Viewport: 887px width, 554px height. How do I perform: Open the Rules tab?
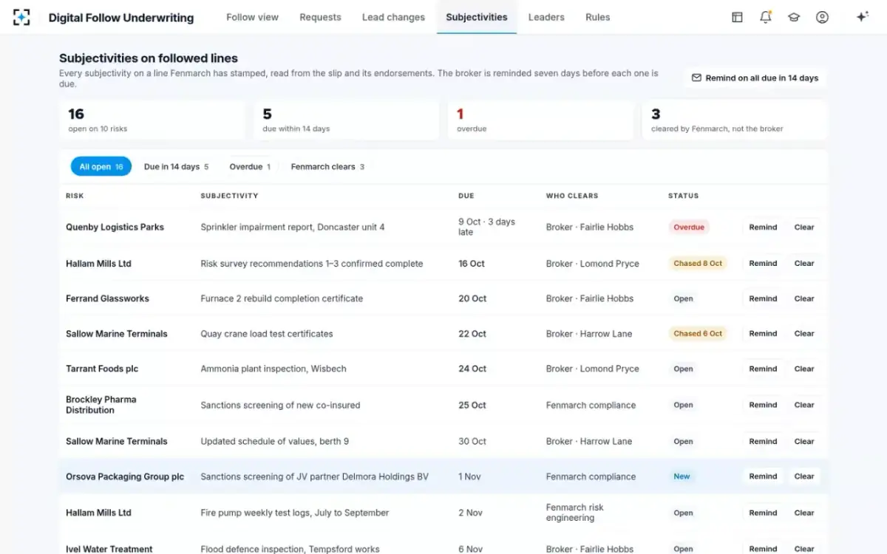pyautogui.click(x=597, y=17)
